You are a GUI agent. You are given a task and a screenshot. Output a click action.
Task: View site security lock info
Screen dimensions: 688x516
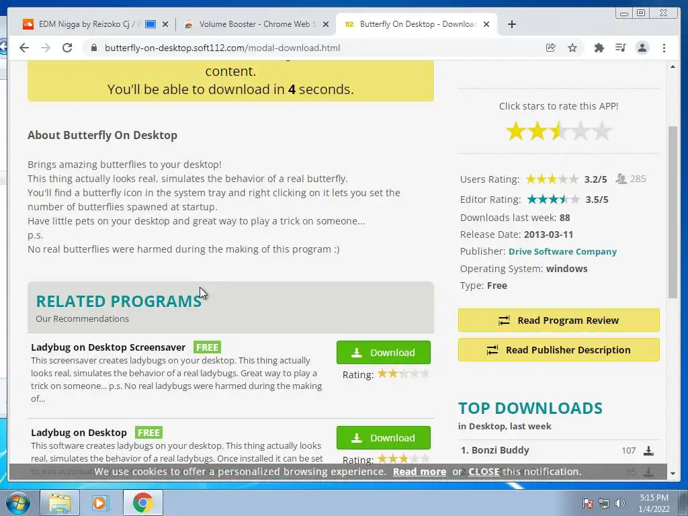coord(93,48)
